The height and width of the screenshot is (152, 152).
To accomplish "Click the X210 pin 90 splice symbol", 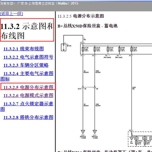I will click(95, 87).
